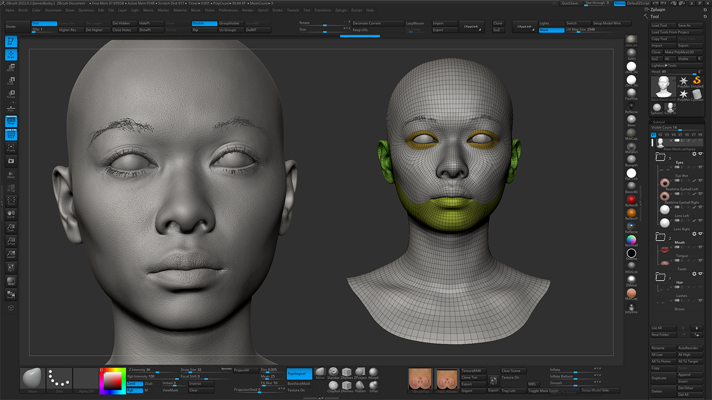Disable the Zadd mode button

(x=134, y=384)
